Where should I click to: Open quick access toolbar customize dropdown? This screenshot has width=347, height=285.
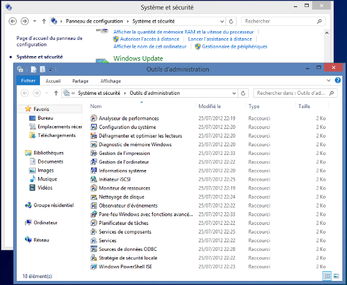coord(50,70)
